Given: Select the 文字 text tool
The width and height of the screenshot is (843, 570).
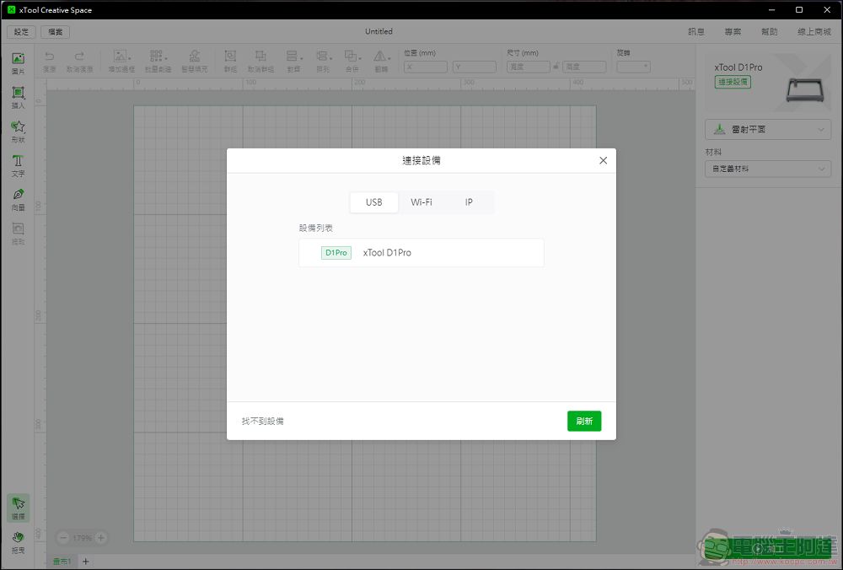Looking at the screenshot, I should coord(18,164).
